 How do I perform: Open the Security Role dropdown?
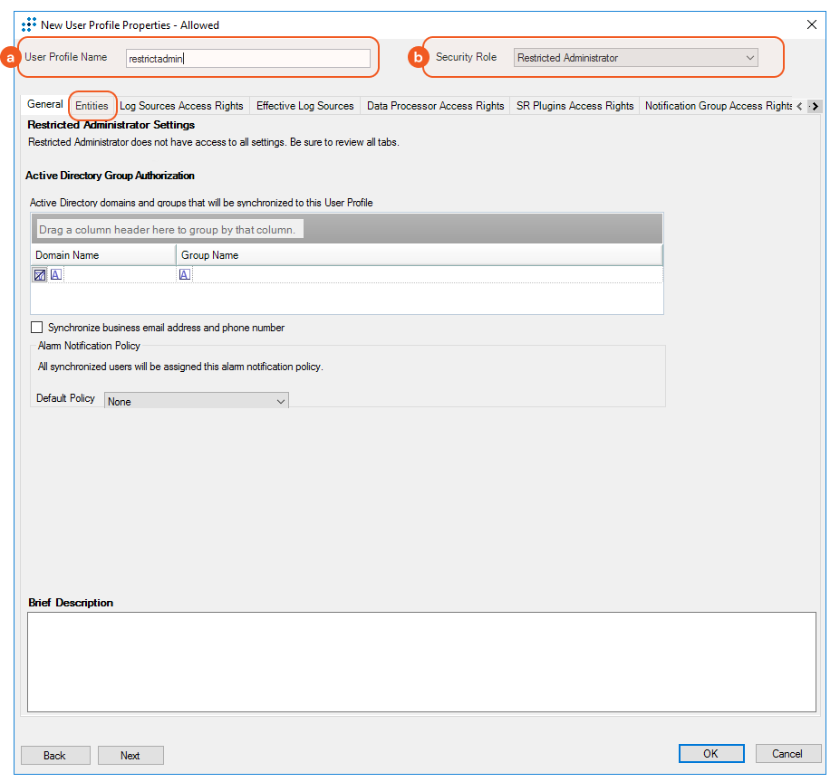(x=635, y=58)
